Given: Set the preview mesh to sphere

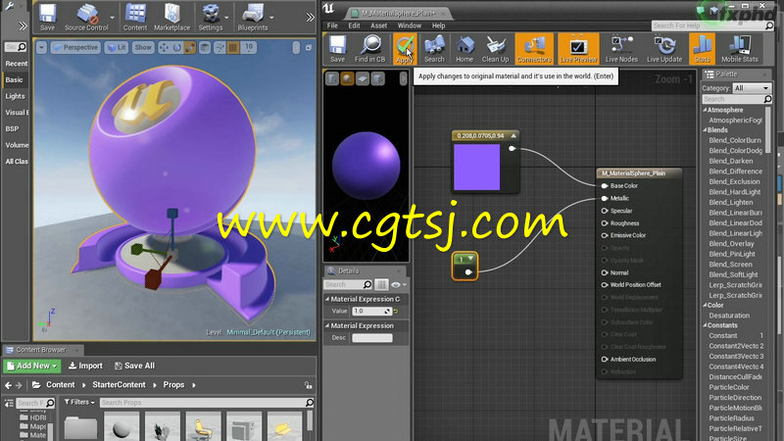Looking at the screenshot, I should [x=347, y=78].
